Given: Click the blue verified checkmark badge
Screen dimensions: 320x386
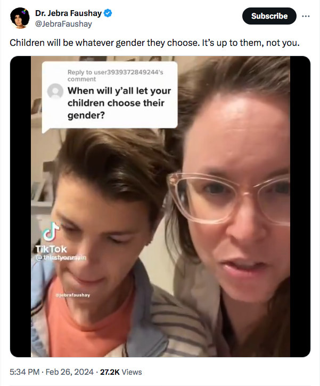Looking at the screenshot, I should pyautogui.click(x=108, y=13).
